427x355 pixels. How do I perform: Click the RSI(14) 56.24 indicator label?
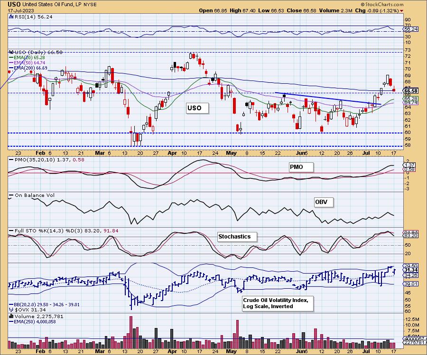click(31, 17)
